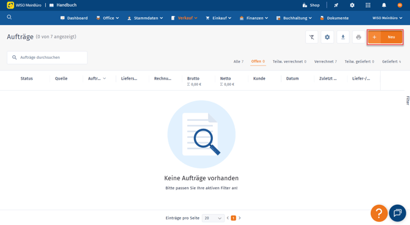Screen dimensions: 410x225
Task: Expand the Buchhaltung menu
Action: tap(294, 18)
